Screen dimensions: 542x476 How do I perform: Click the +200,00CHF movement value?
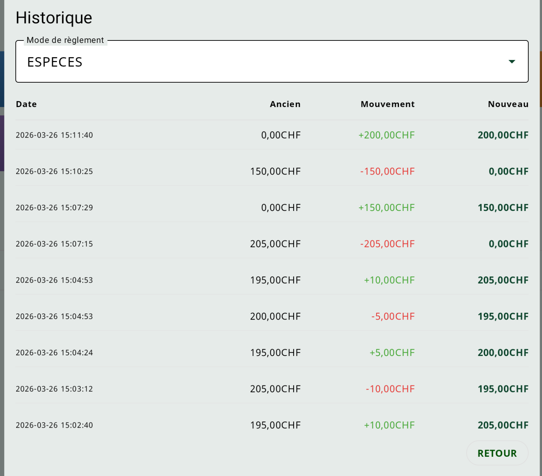[x=387, y=135]
